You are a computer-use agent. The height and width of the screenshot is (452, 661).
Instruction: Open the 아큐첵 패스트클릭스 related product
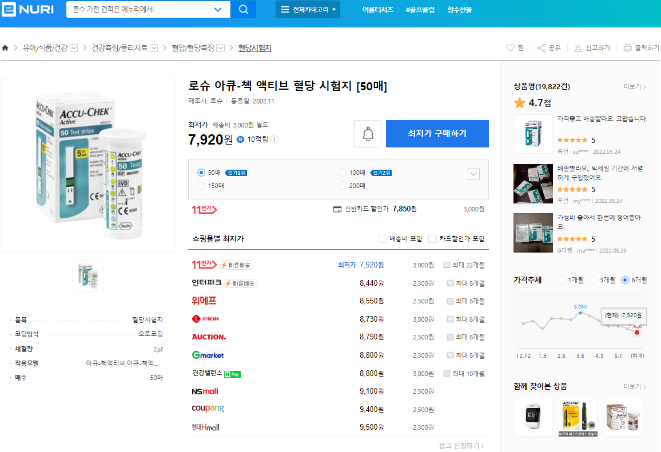[578, 417]
